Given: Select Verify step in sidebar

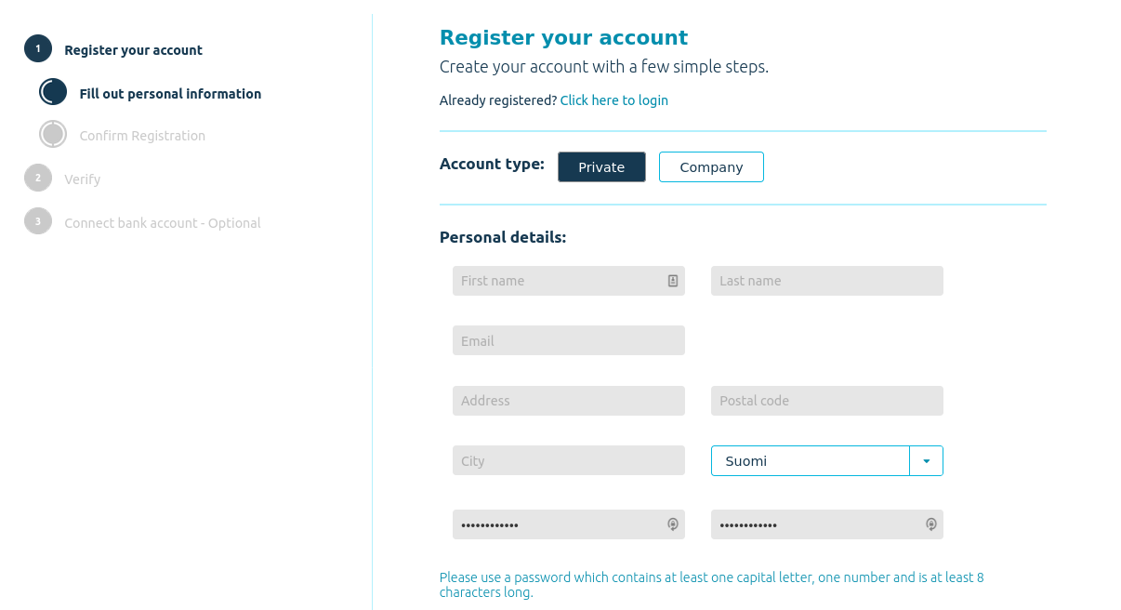Looking at the screenshot, I should (x=83, y=179).
